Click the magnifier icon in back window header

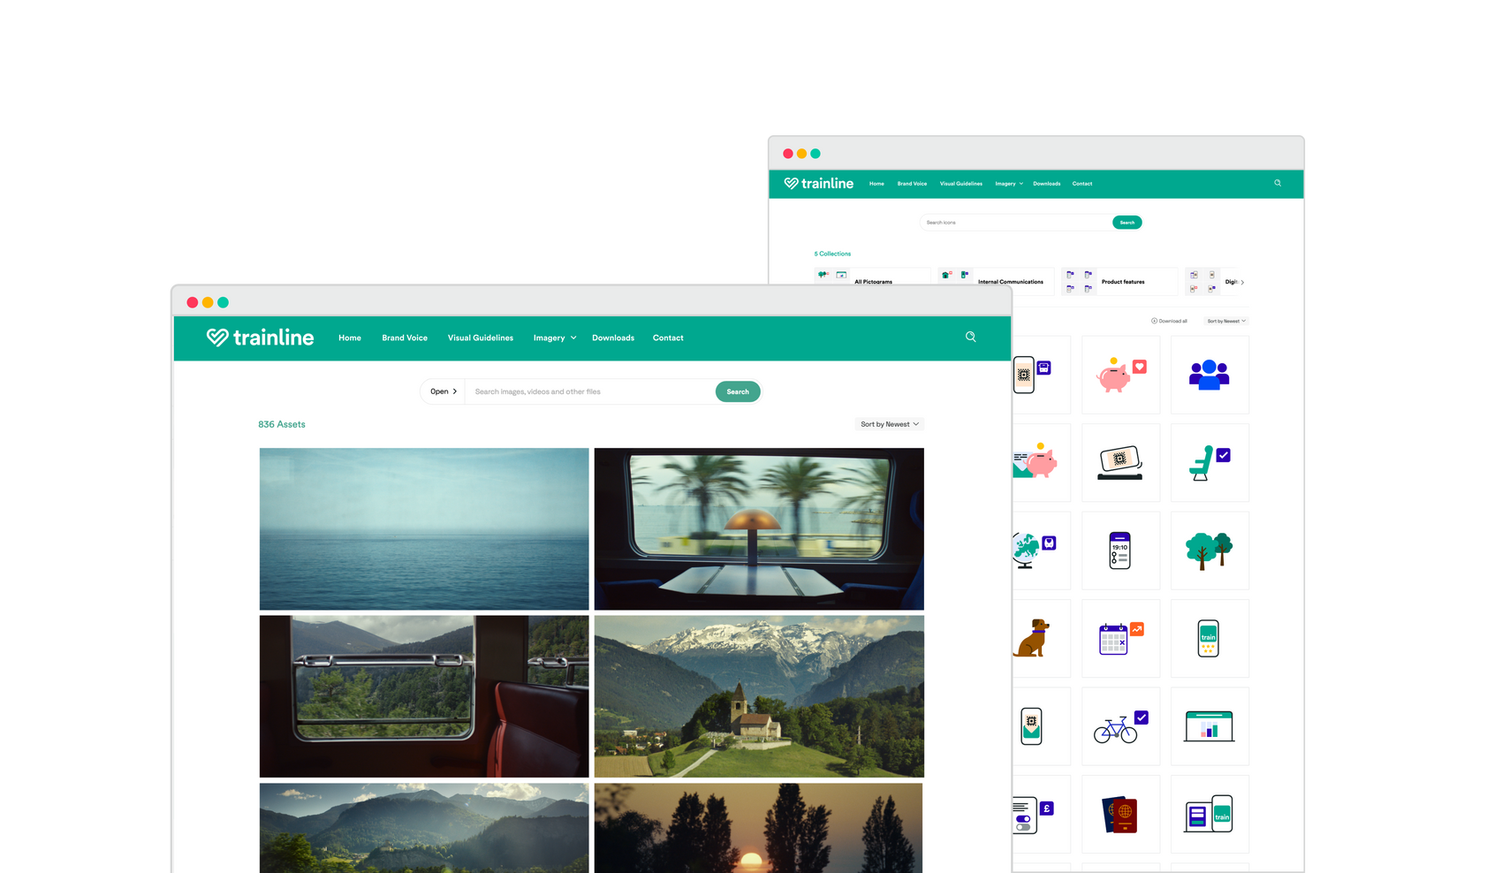tap(1278, 183)
